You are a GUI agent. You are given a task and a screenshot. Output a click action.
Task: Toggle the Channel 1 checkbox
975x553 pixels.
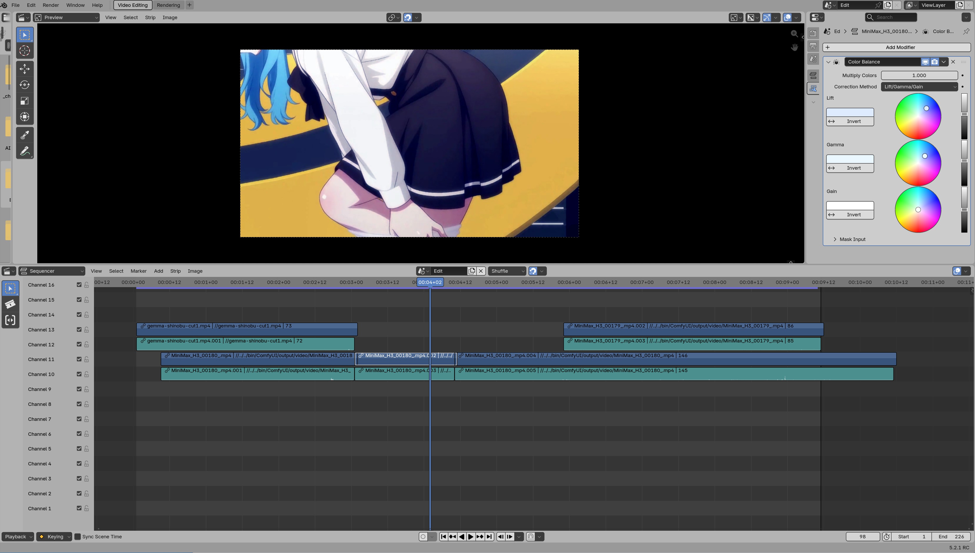pyautogui.click(x=79, y=508)
